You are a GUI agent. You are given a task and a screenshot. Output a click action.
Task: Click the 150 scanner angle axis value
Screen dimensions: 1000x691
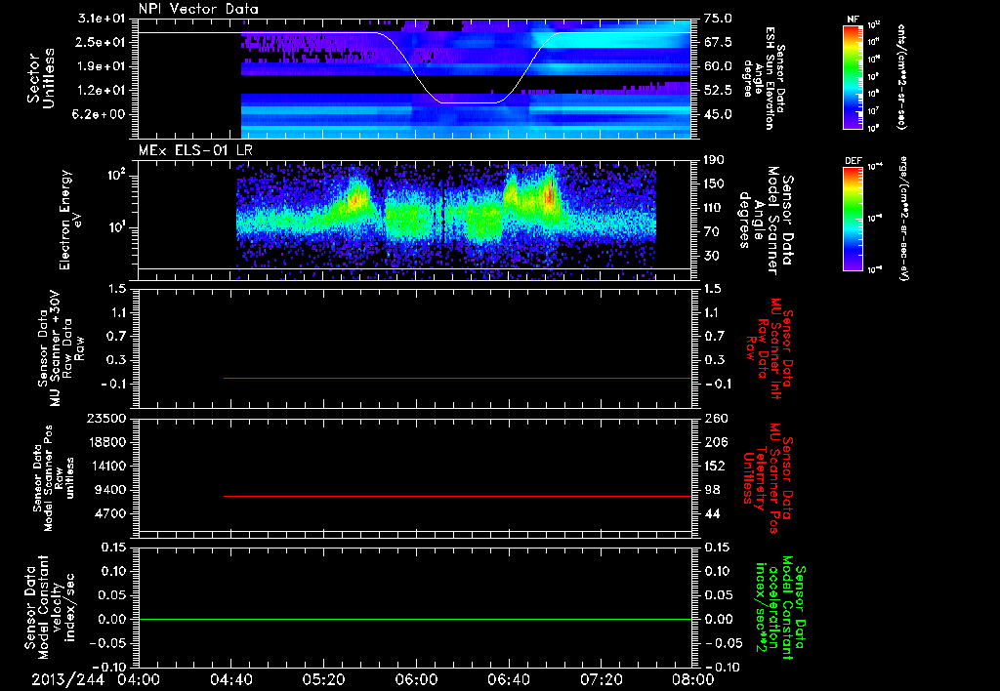pos(714,184)
